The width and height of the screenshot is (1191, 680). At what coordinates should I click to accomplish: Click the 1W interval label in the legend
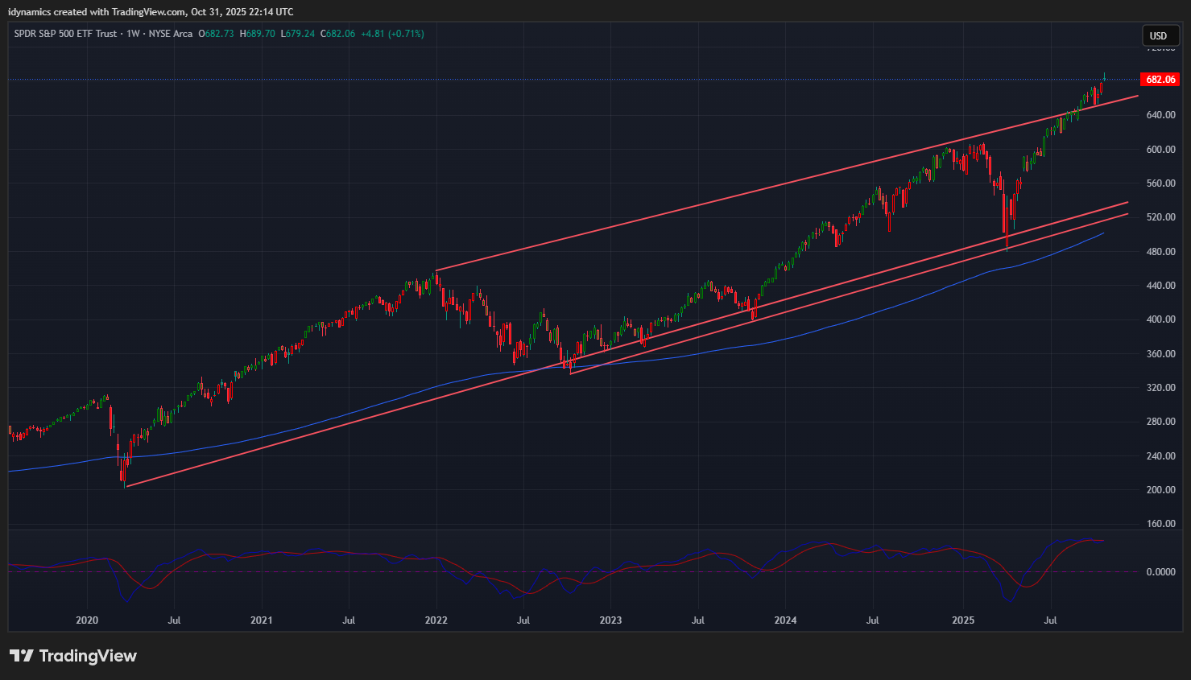133,34
